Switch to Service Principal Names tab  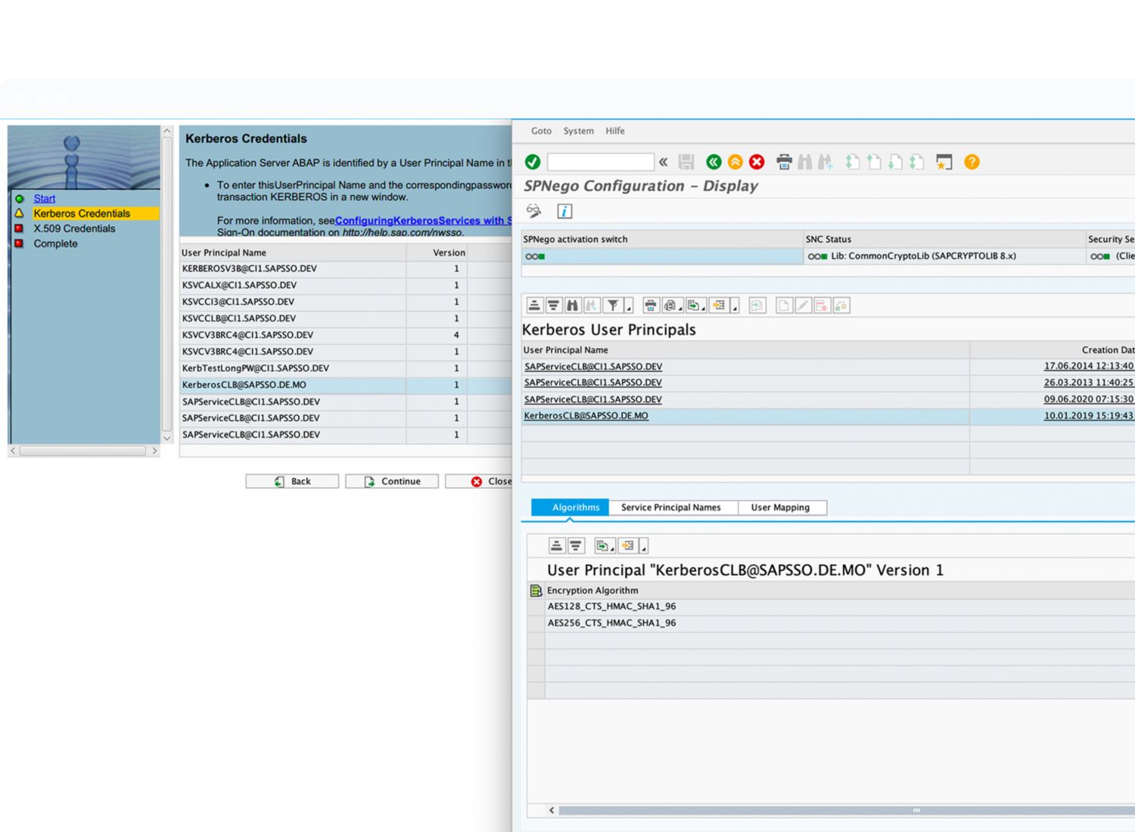(x=670, y=508)
